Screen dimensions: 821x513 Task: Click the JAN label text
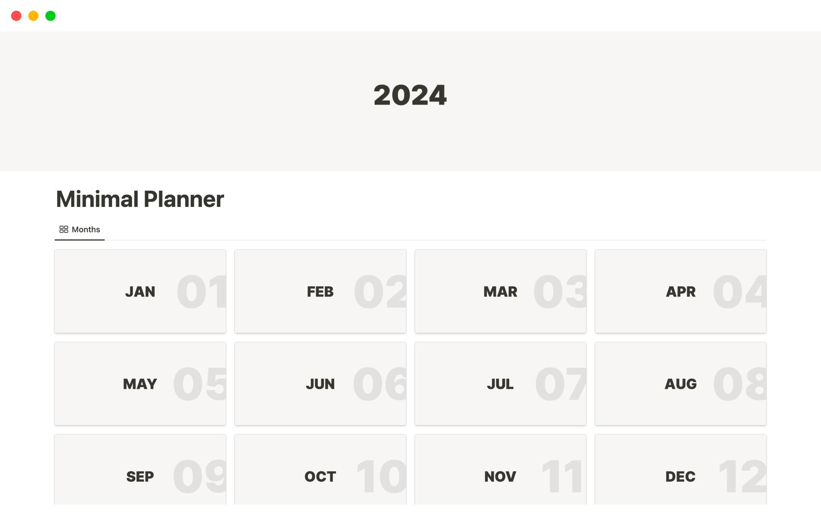tap(140, 292)
